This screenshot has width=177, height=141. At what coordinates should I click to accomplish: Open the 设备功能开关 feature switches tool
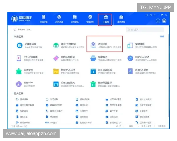click(x=69, y=84)
